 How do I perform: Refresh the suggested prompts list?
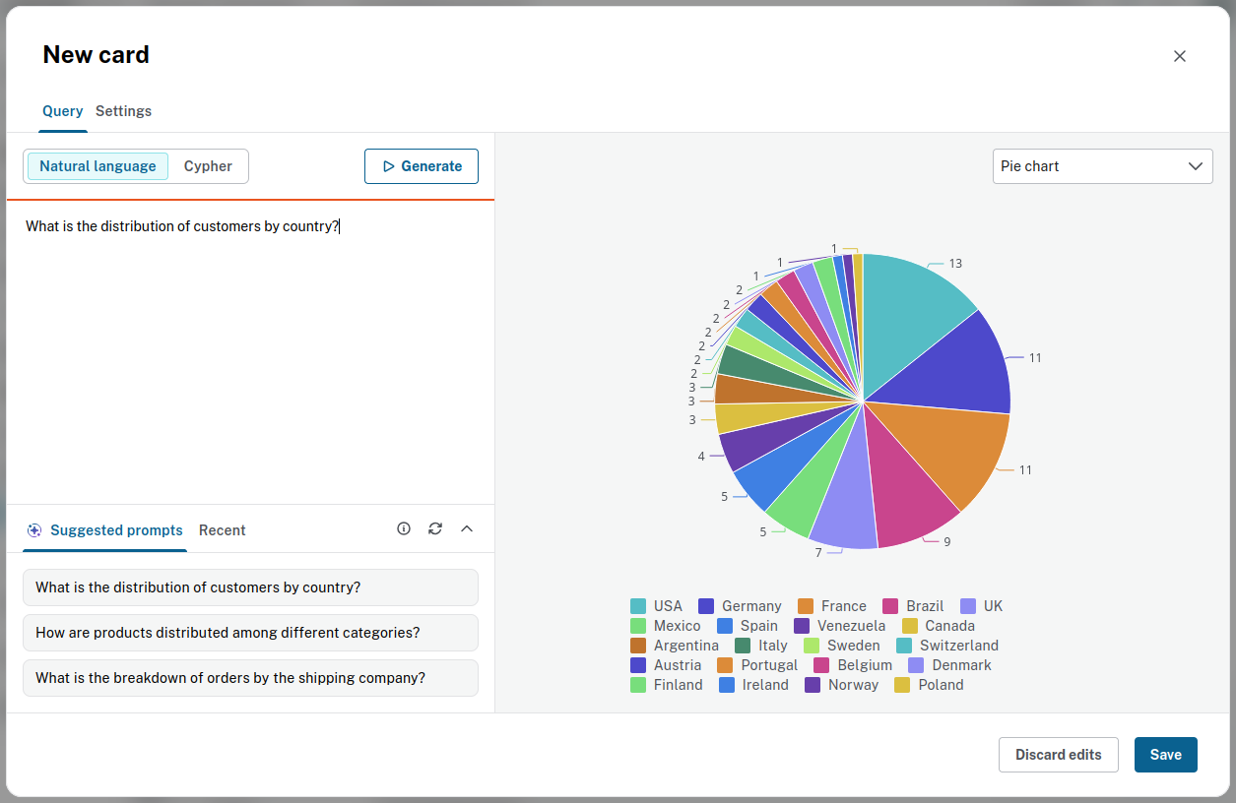point(435,528)
